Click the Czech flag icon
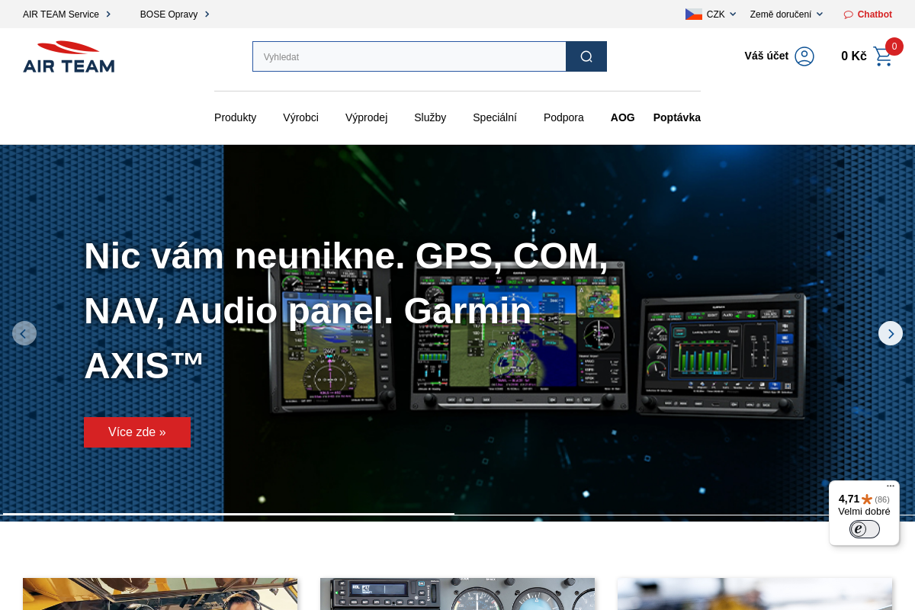 [x=694, y=14]
